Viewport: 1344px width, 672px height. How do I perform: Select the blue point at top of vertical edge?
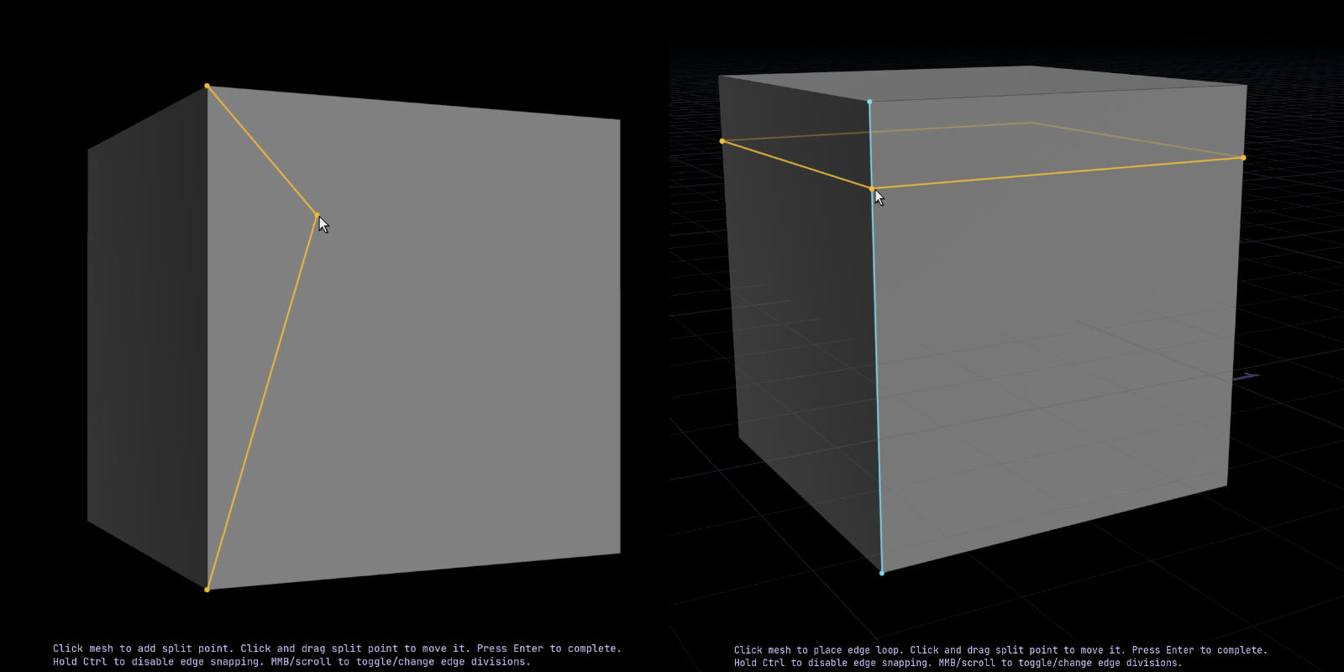coord(869,102)
